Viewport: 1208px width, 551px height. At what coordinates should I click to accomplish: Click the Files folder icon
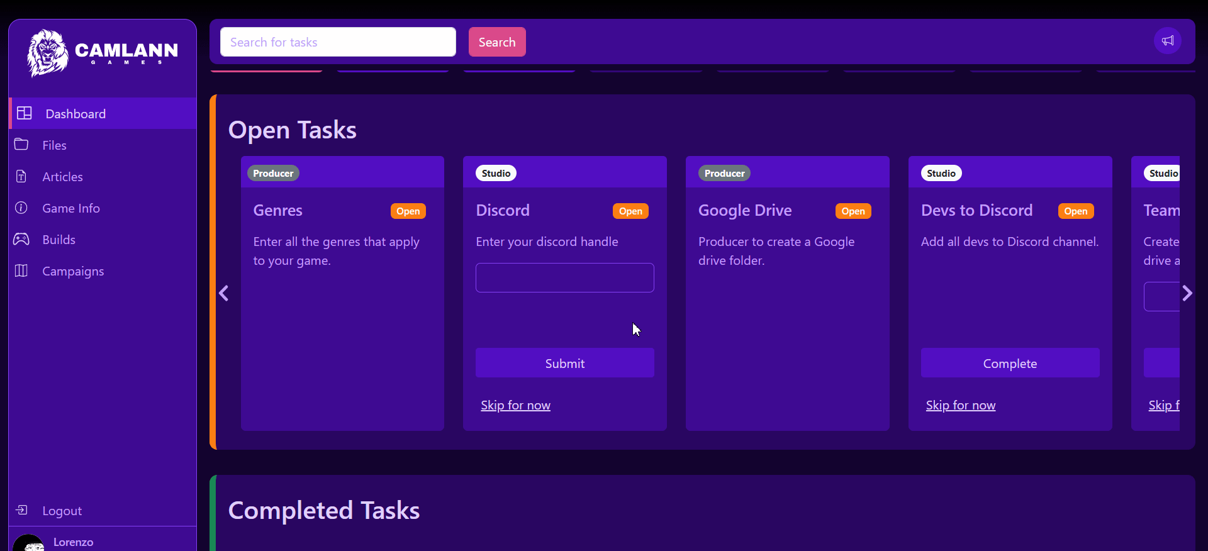pos(21,145)
